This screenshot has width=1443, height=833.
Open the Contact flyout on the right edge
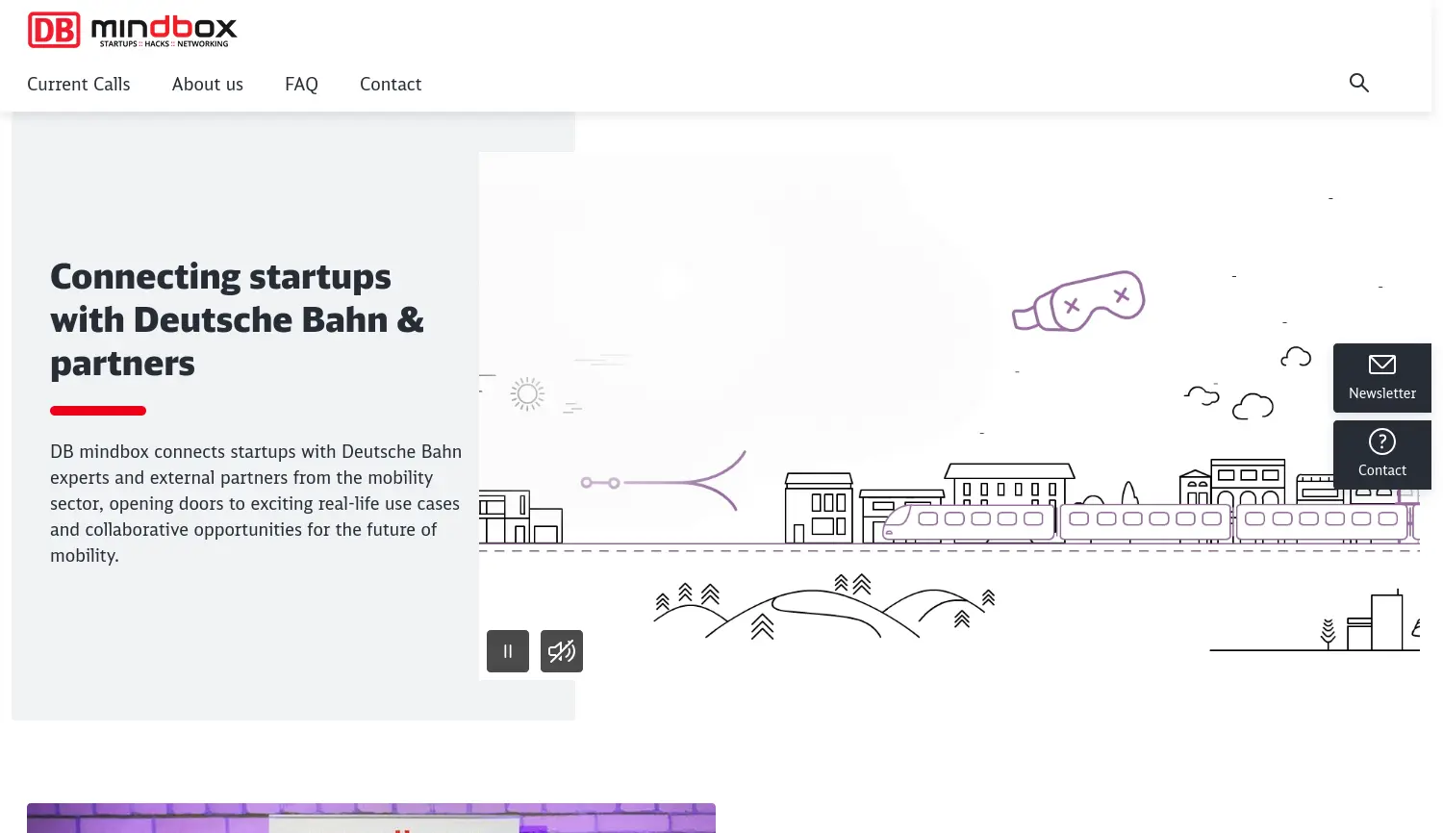[x=1382, y=455]
